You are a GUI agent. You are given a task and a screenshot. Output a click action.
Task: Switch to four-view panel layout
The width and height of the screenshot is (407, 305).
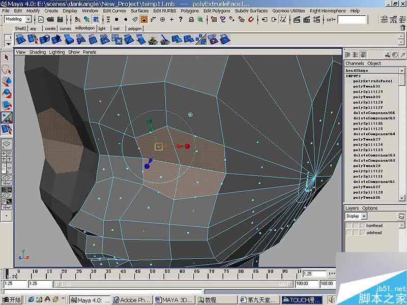tap(7, 156)
